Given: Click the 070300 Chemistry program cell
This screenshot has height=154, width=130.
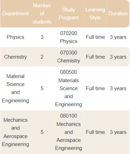Looking at the screenshot, I should pyautogui.click(x=68, y=57).
